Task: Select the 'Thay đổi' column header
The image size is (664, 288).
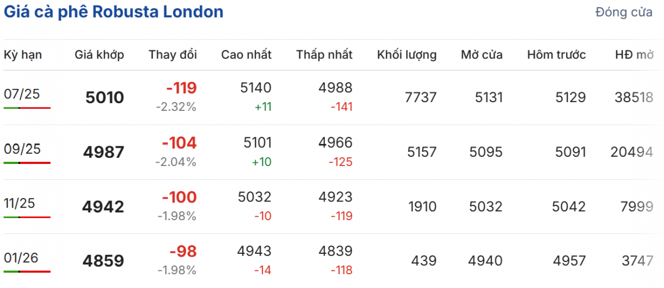Action: [x=173, y=55]
